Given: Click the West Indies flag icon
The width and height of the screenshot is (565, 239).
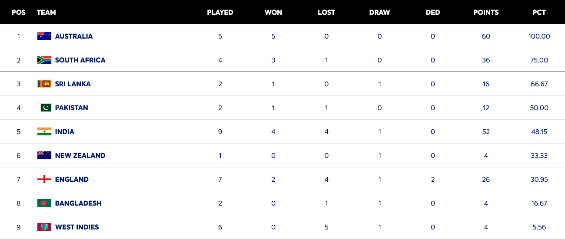Looking at the screenshot, I should point(44,227).
